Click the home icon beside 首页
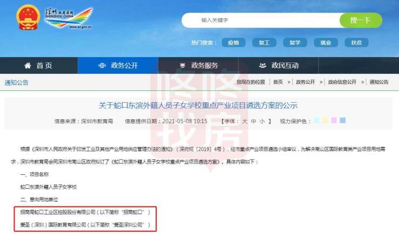Image resolution: width=399 pixels, height=234 pixels. pyautogui.click(x=27, y=66)
